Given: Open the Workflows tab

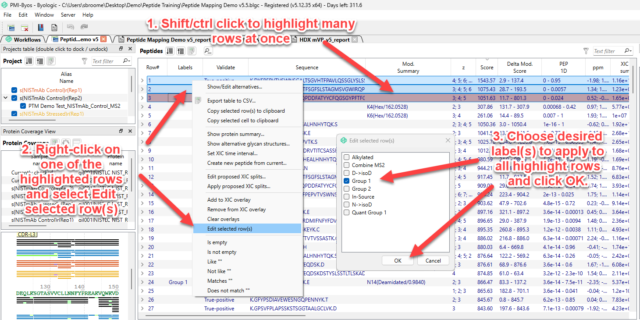Looking at the screenshot, I should pyautogui.click(x=24, y=39).
